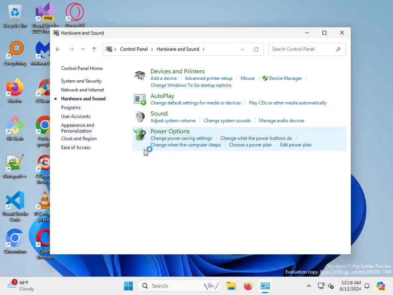
Task: Open File Explorer from the taskbar
Action: (x=231, y=286)
